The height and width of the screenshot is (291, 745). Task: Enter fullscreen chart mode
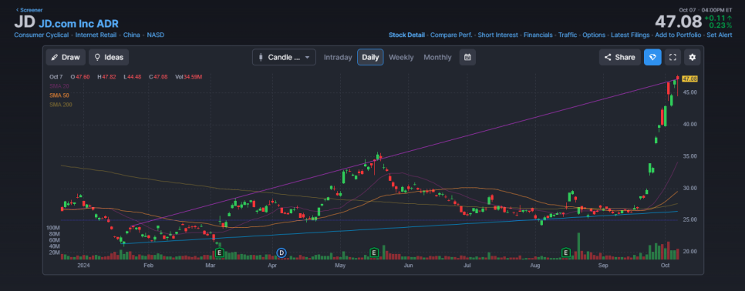tap(673, 57)
